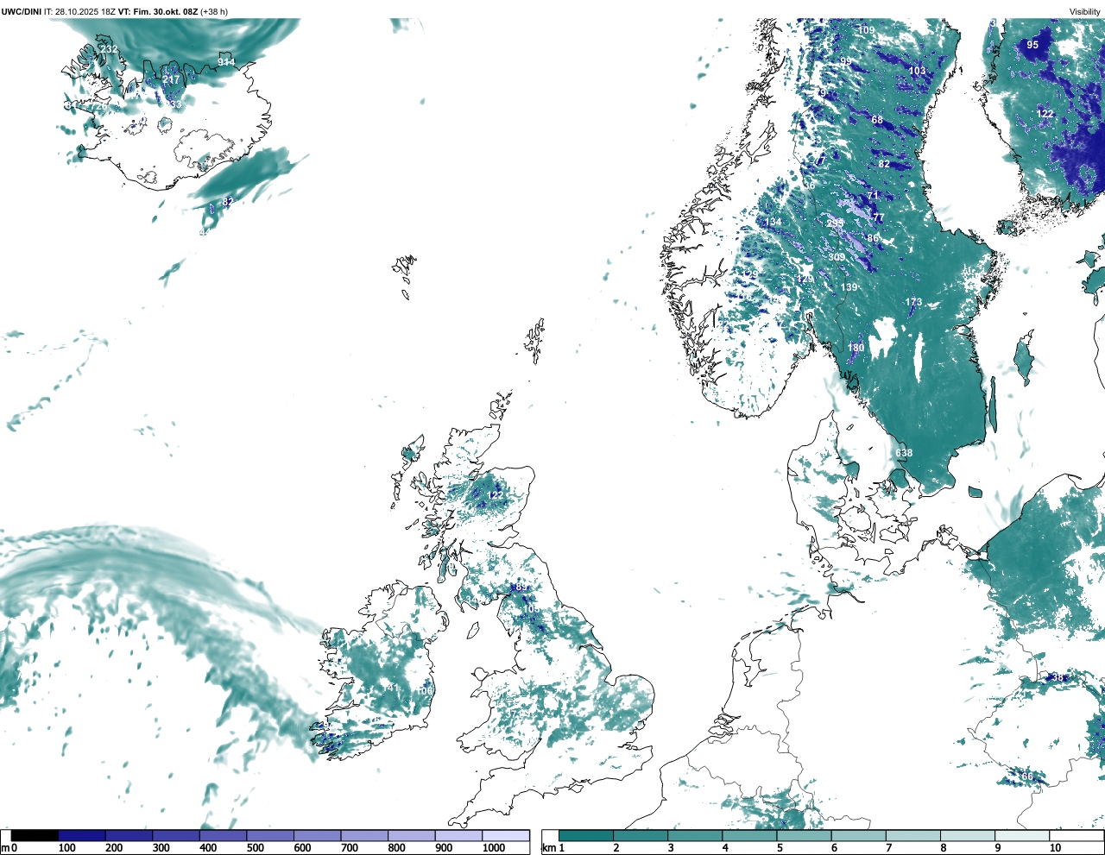Click the '309' value over central Scandinavia
The width and height of the screenshot is (1105, 855).
point(837,257)
